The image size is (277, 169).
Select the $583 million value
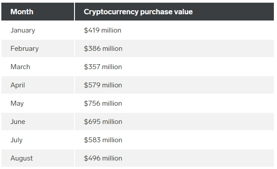point(103,140)
